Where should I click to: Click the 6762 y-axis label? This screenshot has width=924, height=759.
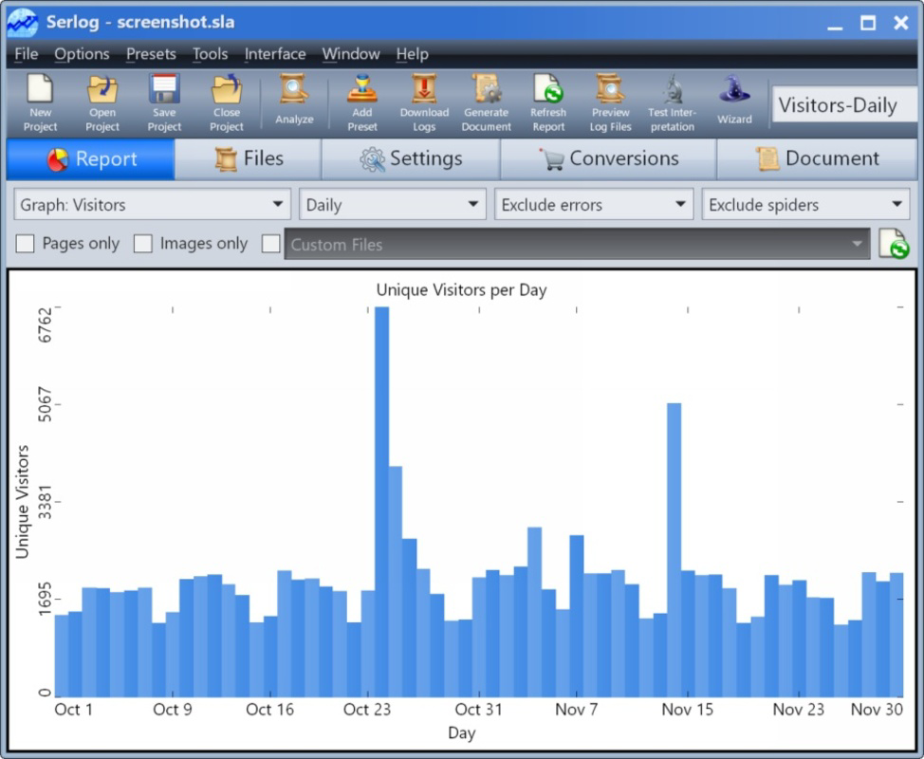45,324
